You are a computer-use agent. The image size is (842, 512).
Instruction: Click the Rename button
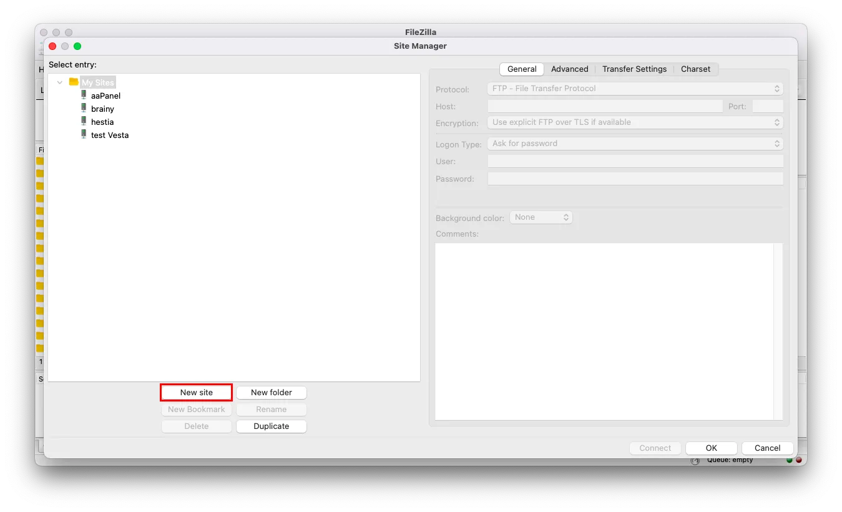pyautogui.click(x=272, y=409)
